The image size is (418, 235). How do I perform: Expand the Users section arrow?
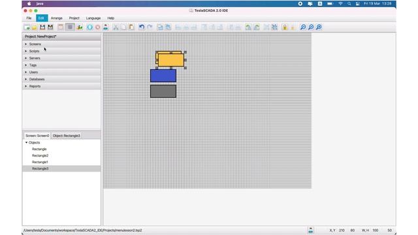[x=26, y=72]
